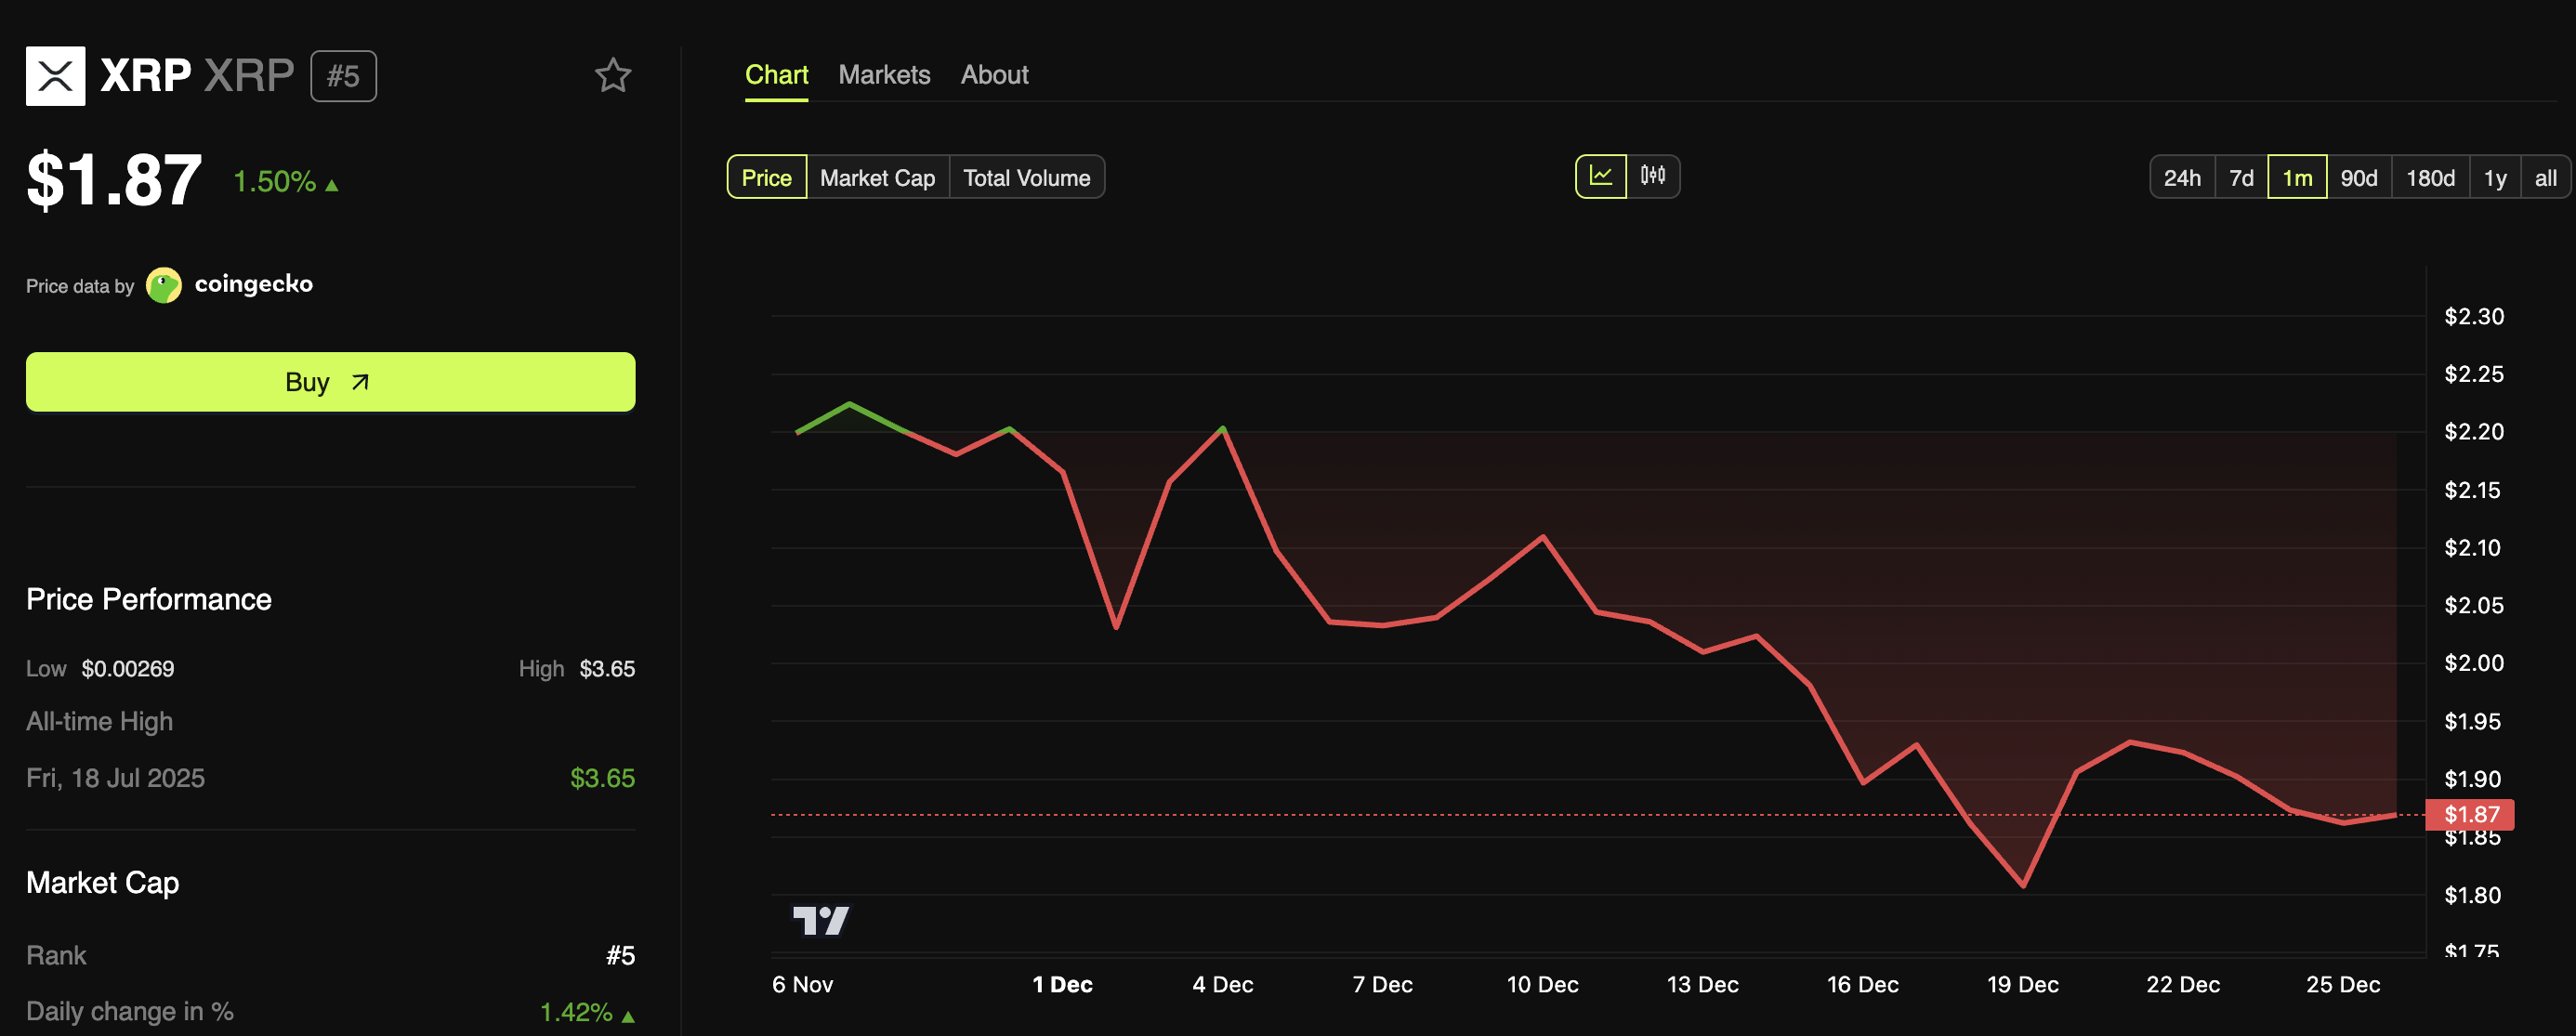Image resolution: width=2576 pixels, height=1036 pixels.
Task: Select the Price chart toggle
Action: click(766, 178)
